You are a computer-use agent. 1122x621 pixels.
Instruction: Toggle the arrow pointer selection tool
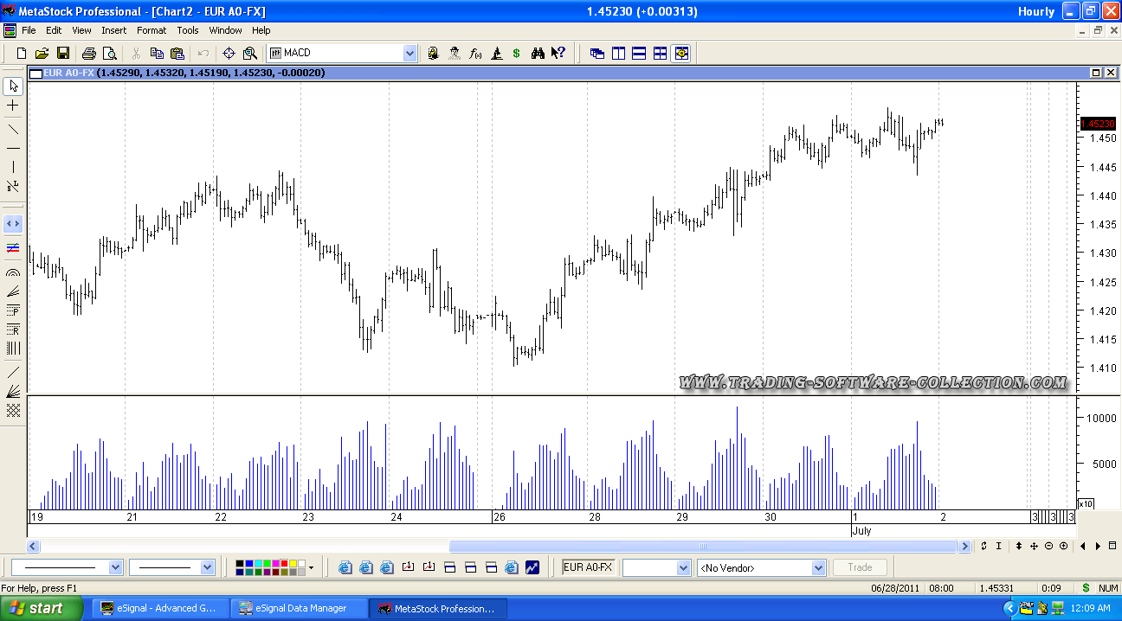coord(13,86)
